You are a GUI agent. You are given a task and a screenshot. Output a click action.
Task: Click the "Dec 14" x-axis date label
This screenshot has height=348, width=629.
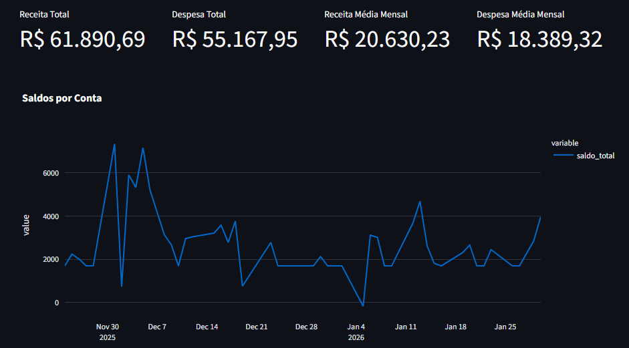pyautogui.click(x=207, y=327)
